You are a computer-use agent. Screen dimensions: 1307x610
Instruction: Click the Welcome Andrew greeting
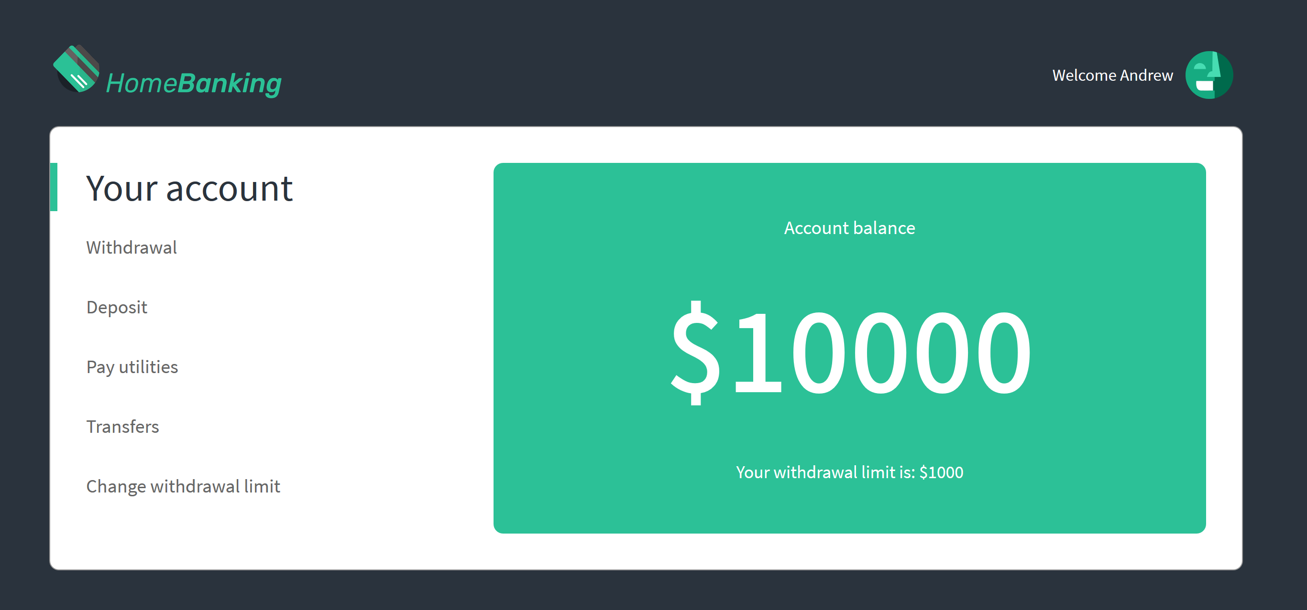point(1112,75)
